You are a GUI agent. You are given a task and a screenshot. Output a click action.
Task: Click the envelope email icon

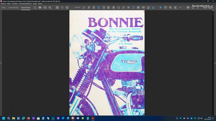[45, 7]
